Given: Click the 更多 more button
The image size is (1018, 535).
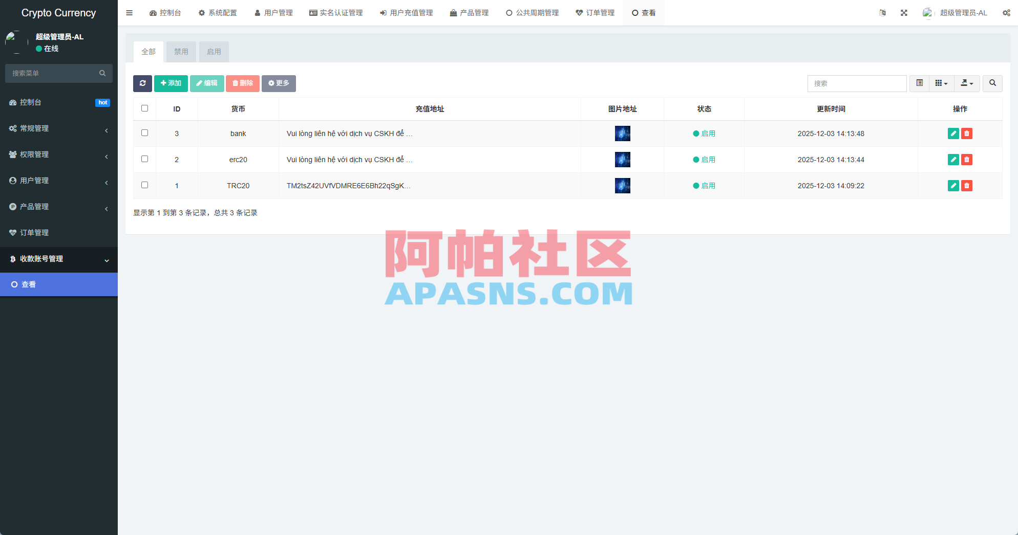Looking at the screenshot, I should [279, 83].
